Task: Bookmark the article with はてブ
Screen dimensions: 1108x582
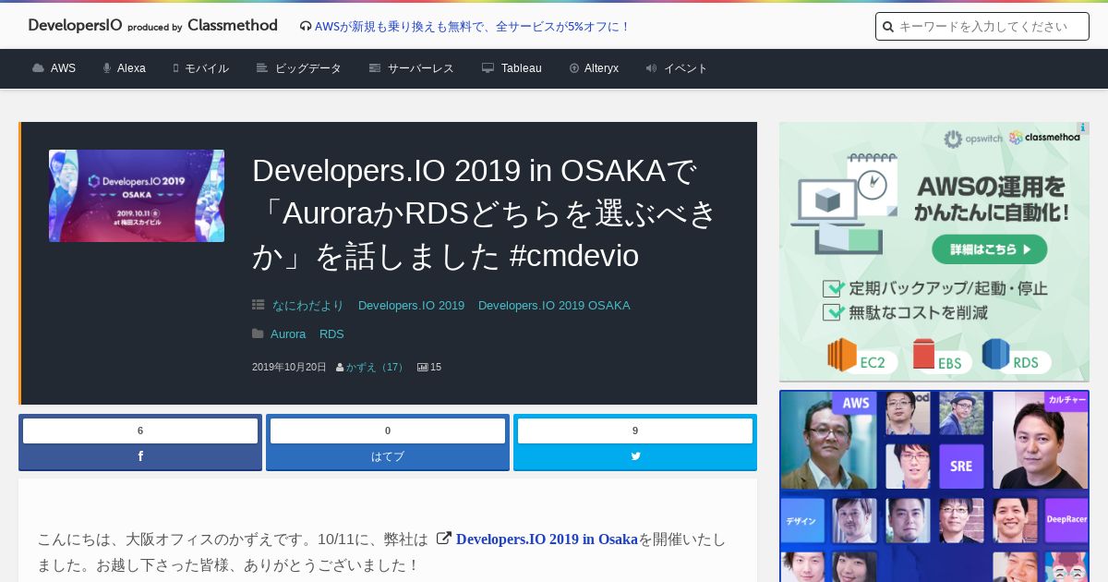Action: [x=388, y=456]
